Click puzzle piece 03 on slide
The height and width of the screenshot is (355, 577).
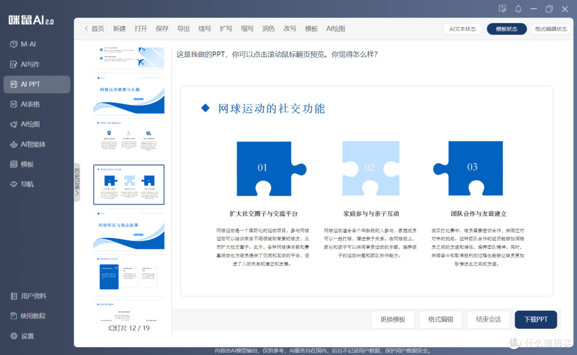[x=468, y=169]
